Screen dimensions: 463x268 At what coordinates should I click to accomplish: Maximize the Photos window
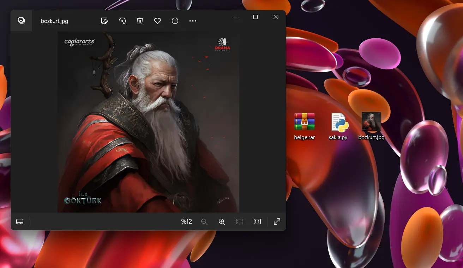255,17
